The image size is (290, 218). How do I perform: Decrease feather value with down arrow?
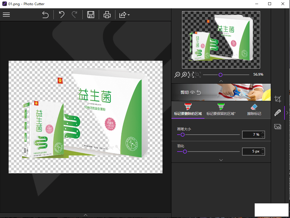point(263,153)
